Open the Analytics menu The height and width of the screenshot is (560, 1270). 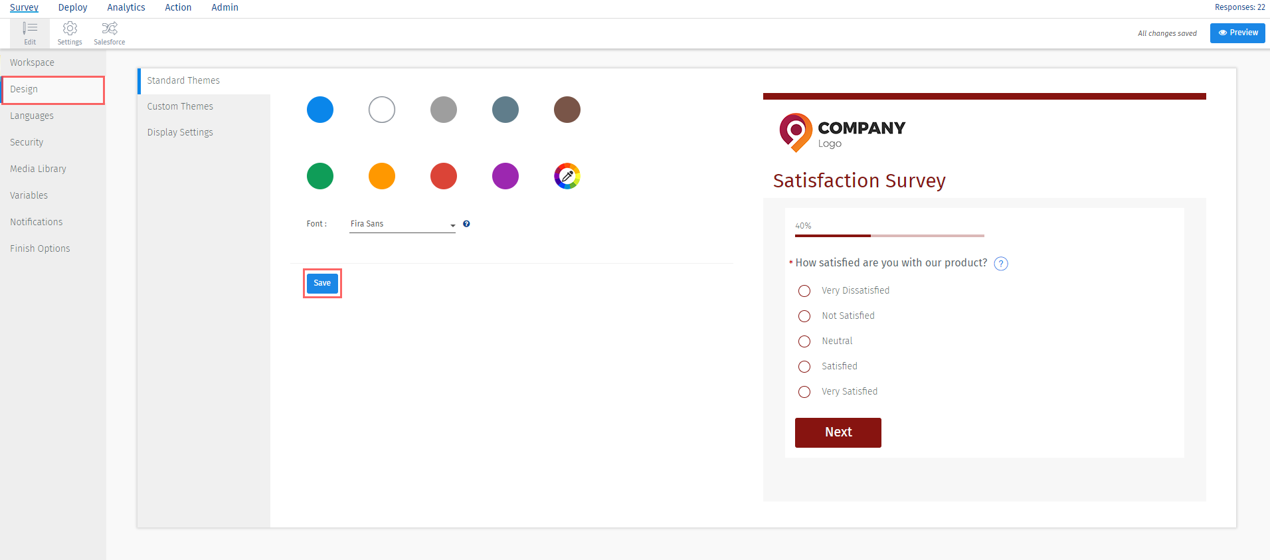pos(126,7)
